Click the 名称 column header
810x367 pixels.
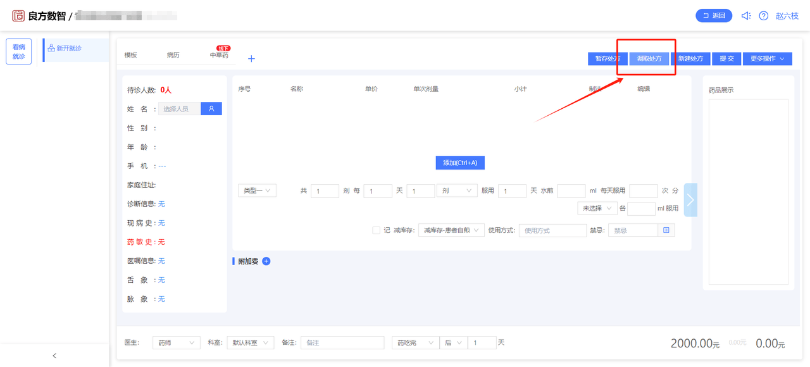(297, 89)
